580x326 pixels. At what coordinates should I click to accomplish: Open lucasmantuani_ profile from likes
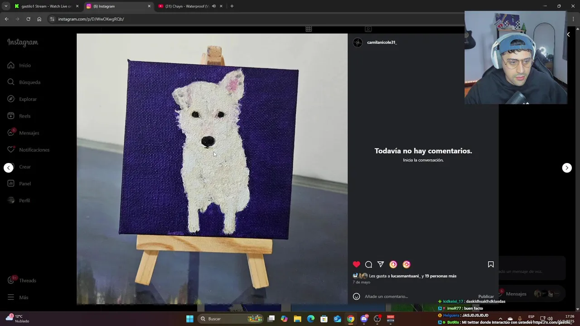pos(405,276)
